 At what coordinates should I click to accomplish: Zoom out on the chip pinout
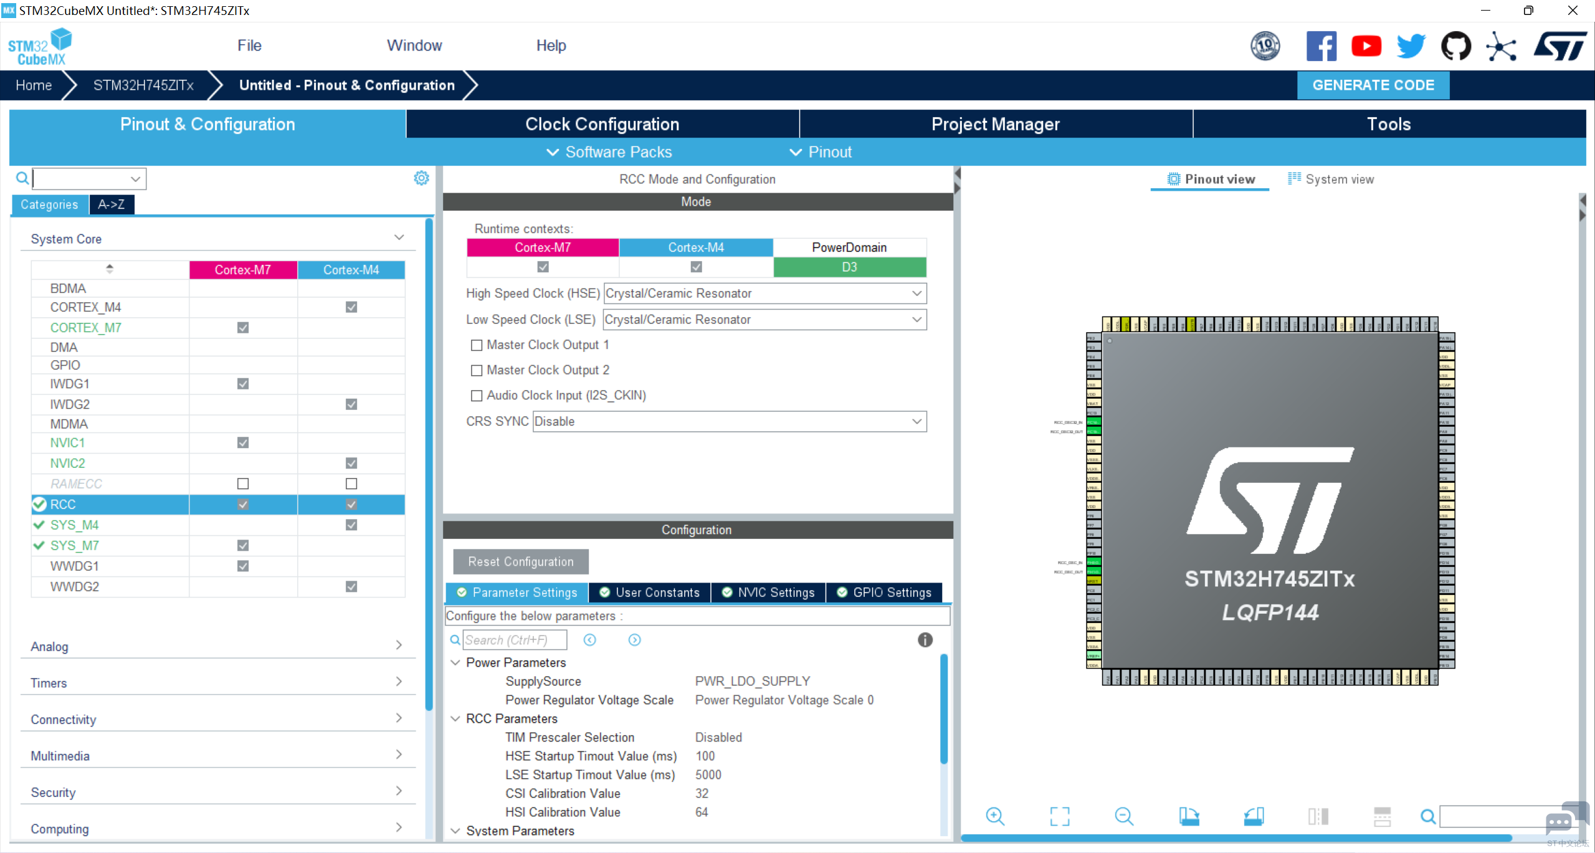point(1124,816)
